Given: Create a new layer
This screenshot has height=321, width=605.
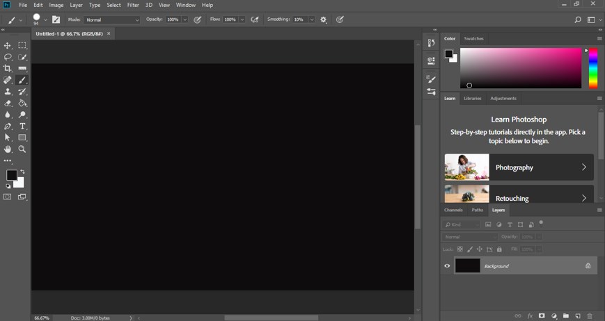Looking at the screenshot, I should point(578,316).
